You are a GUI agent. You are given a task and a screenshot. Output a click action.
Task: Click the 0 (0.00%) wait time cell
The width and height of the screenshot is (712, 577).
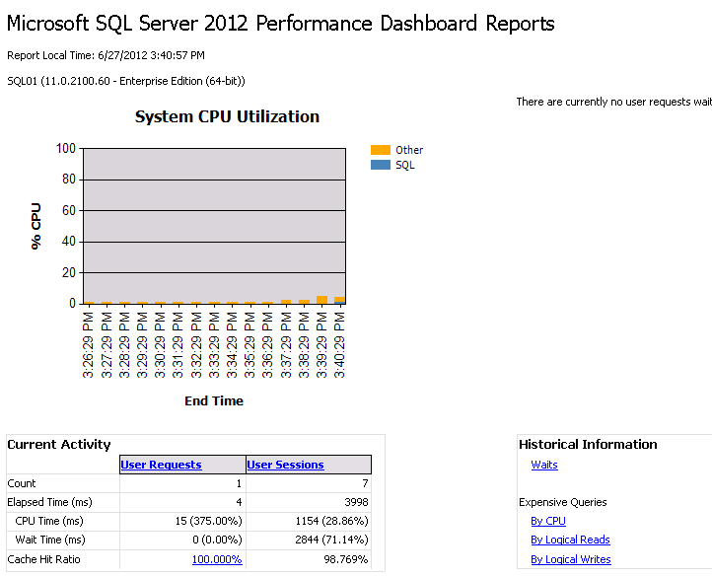click(x=217, y=540)
